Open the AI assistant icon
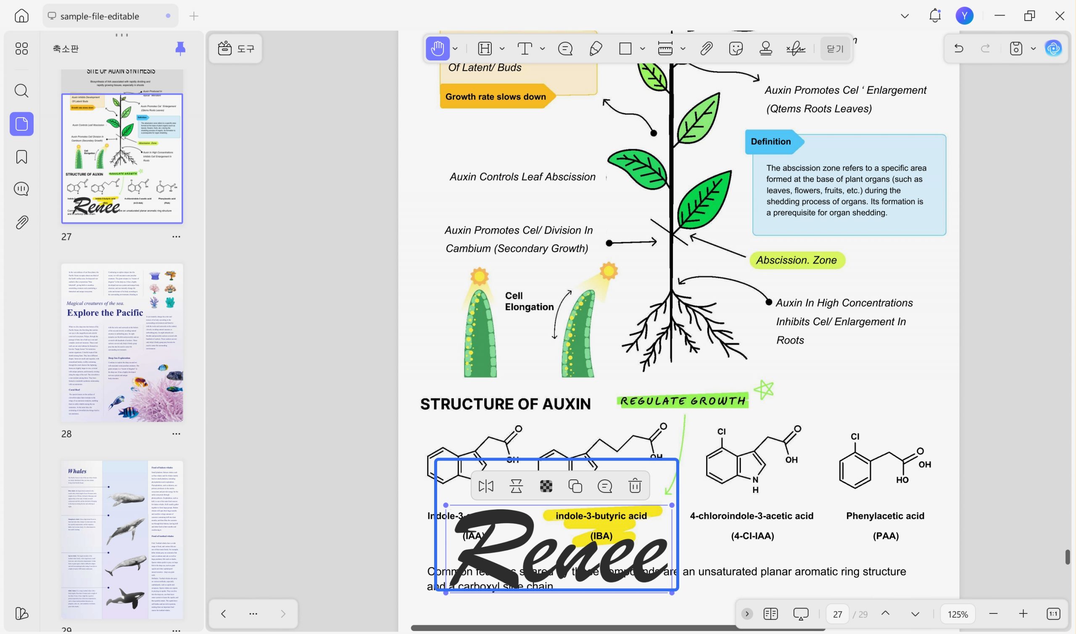The height and width of the screenshot is (634, 1076). (x=1053, y=48)
